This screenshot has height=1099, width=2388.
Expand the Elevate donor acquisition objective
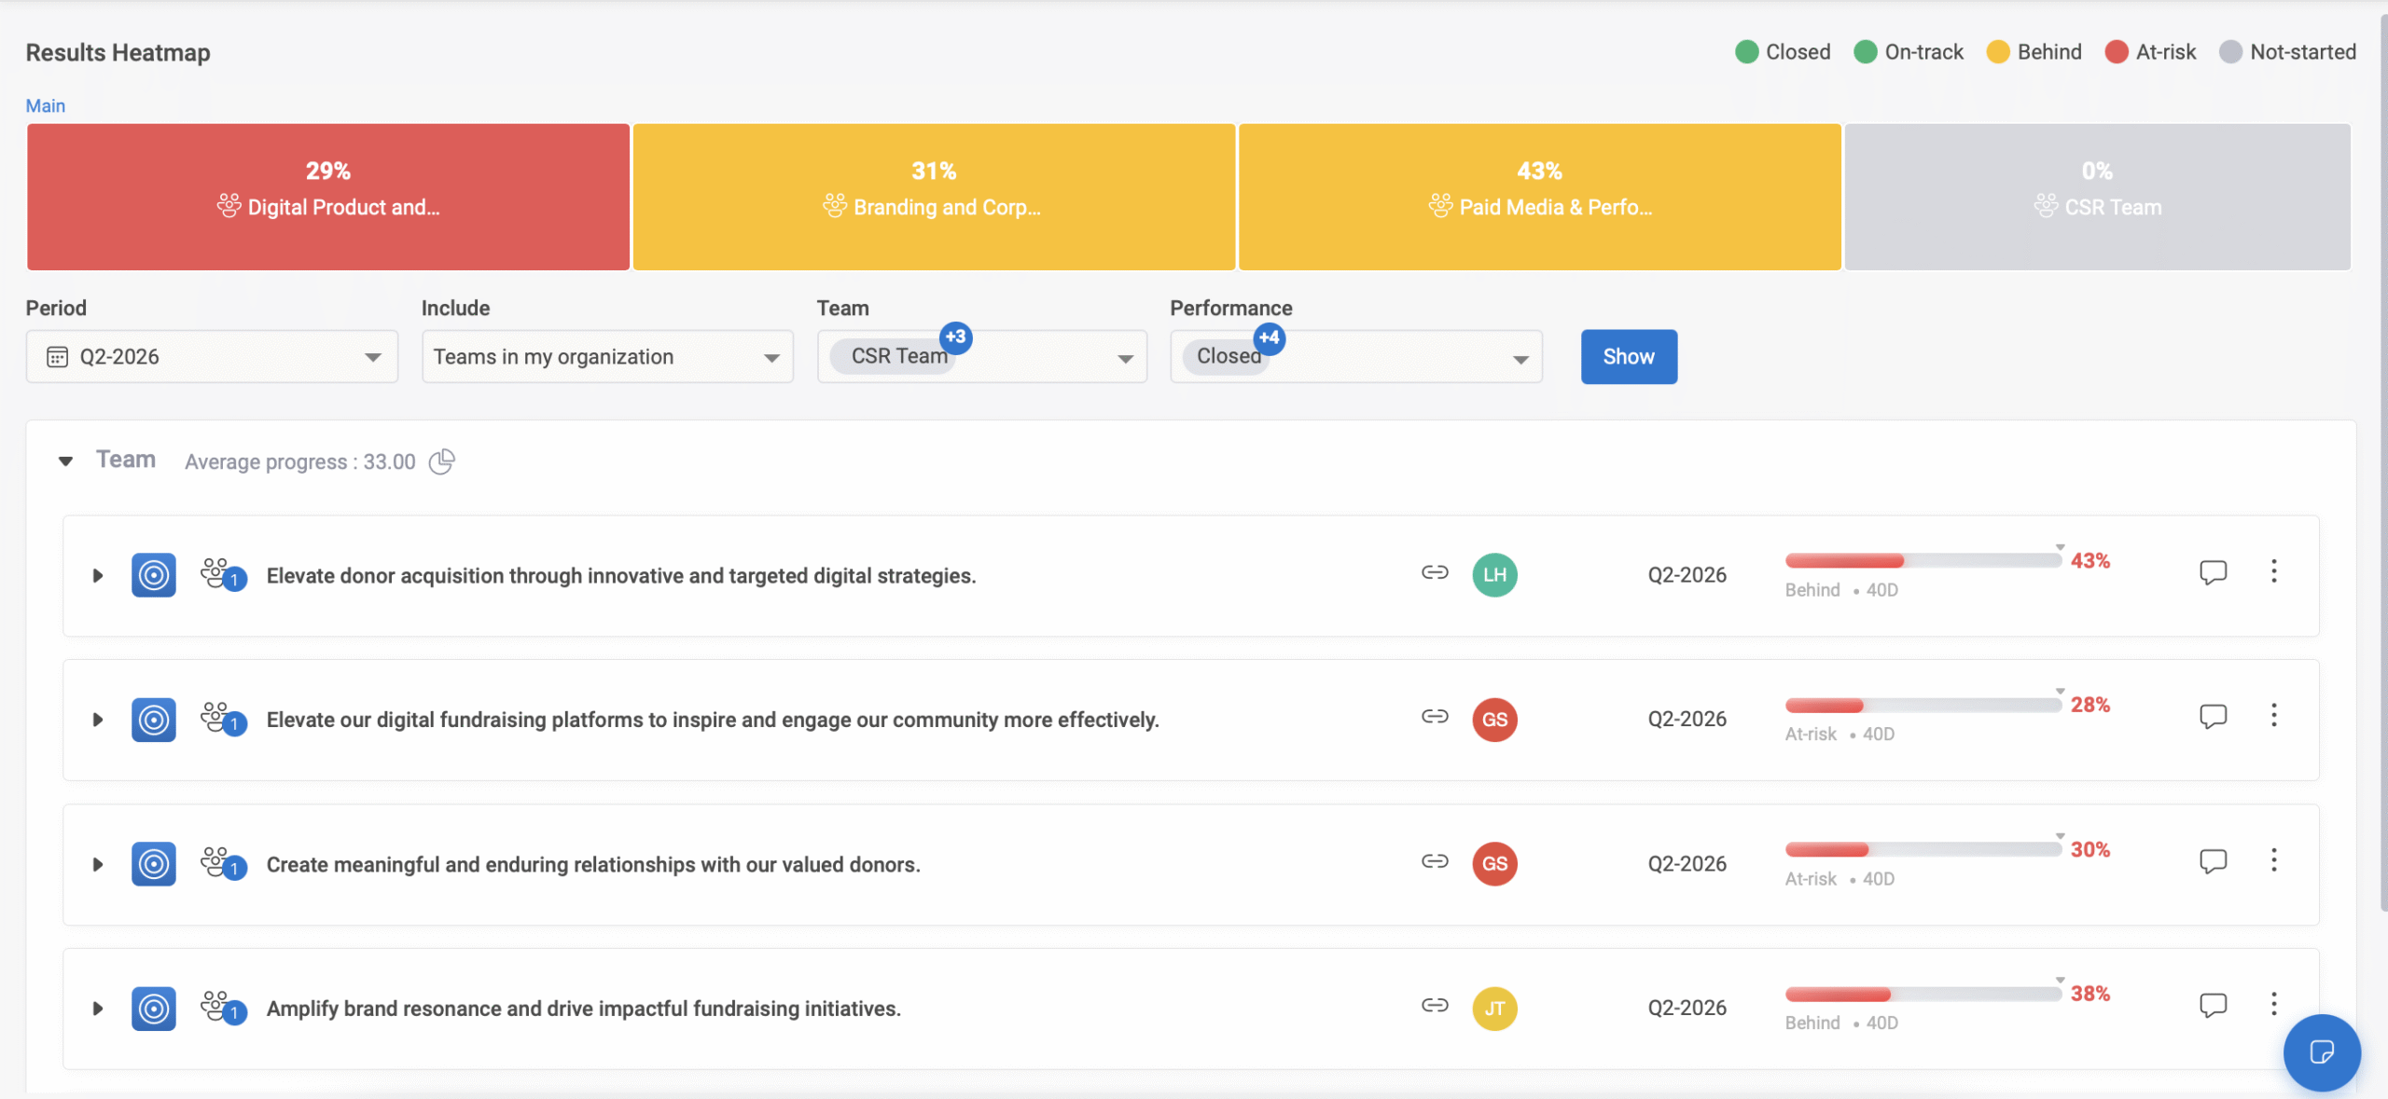(x=97, y=575)
